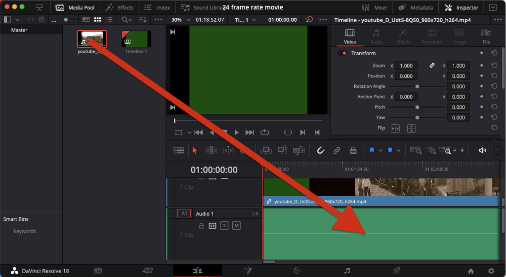506x277 pixels.
Task: Switch to the File tab in Inspector
Action: [486, 36]
